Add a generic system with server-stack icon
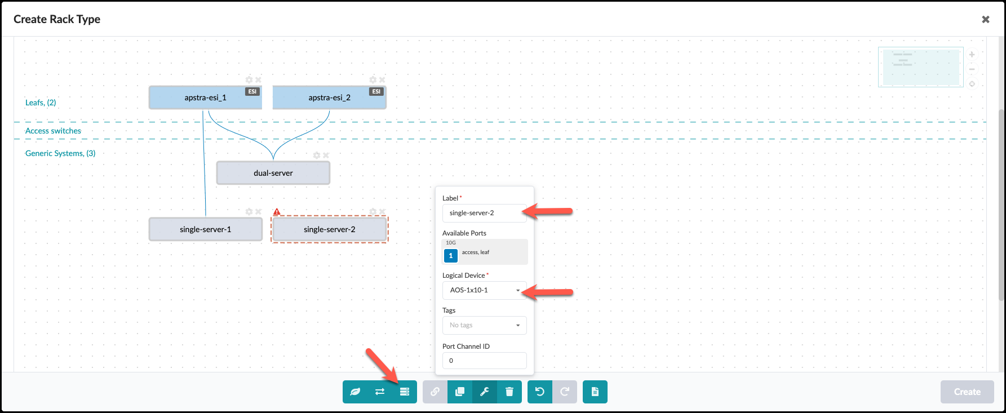Viewport: 1006px width, 413px height. tap(405, 392)
